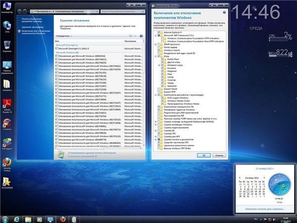Image resolution: width=297 pixels, height=223 pixels.
Task: Open Internet Explorer from the taskbar
Action: (x=17, y=220)
